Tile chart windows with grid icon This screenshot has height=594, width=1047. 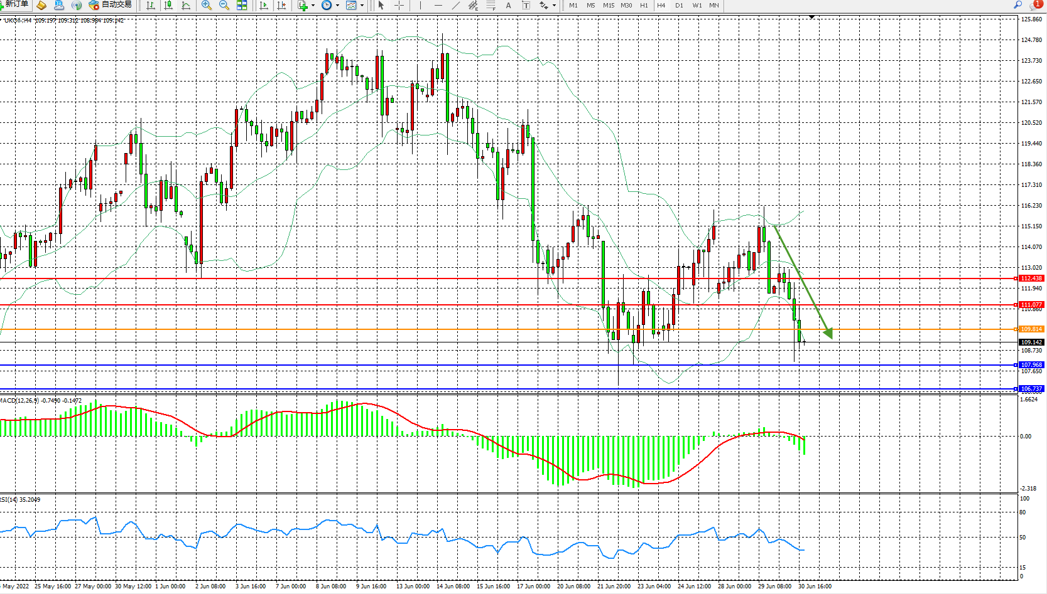tap(242, 5)
